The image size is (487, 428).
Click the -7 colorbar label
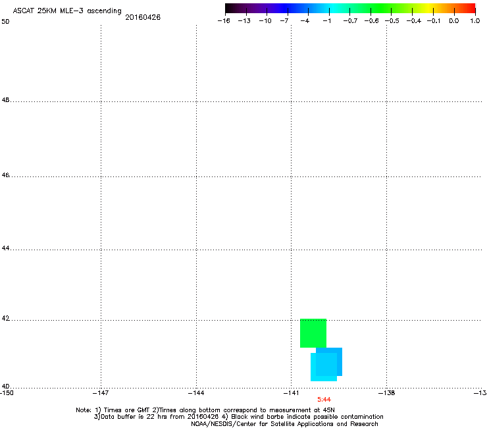[284, 21]
